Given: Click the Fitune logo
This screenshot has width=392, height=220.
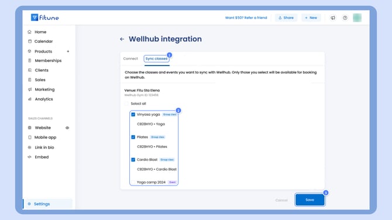Looking at the screenshot, I should 44,18.
